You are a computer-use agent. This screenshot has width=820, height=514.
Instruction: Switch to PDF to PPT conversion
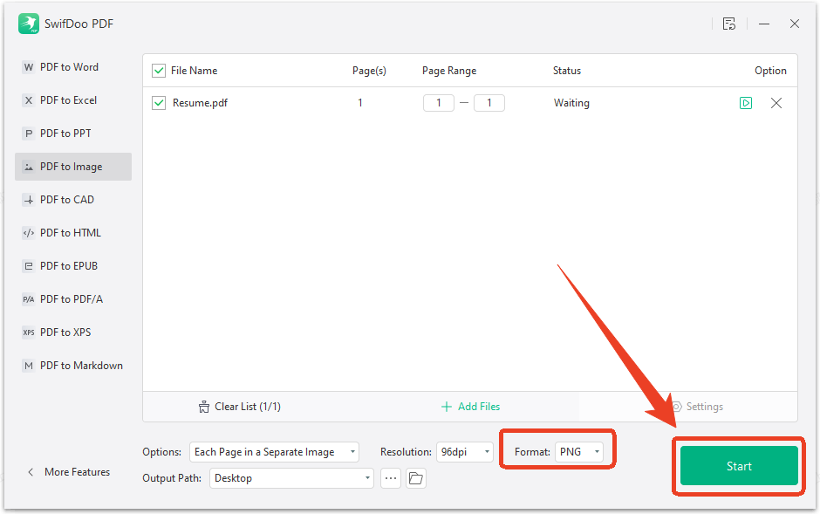(x=73, y=134)
